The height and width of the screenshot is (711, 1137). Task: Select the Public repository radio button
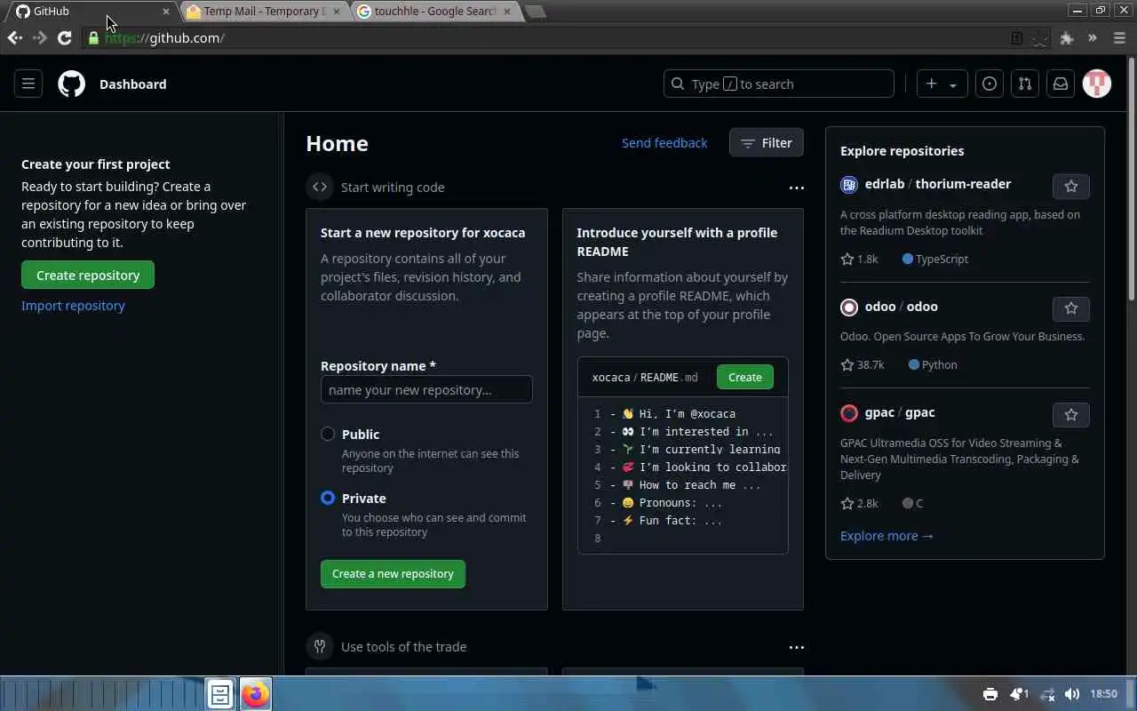[x=328, y=434]
